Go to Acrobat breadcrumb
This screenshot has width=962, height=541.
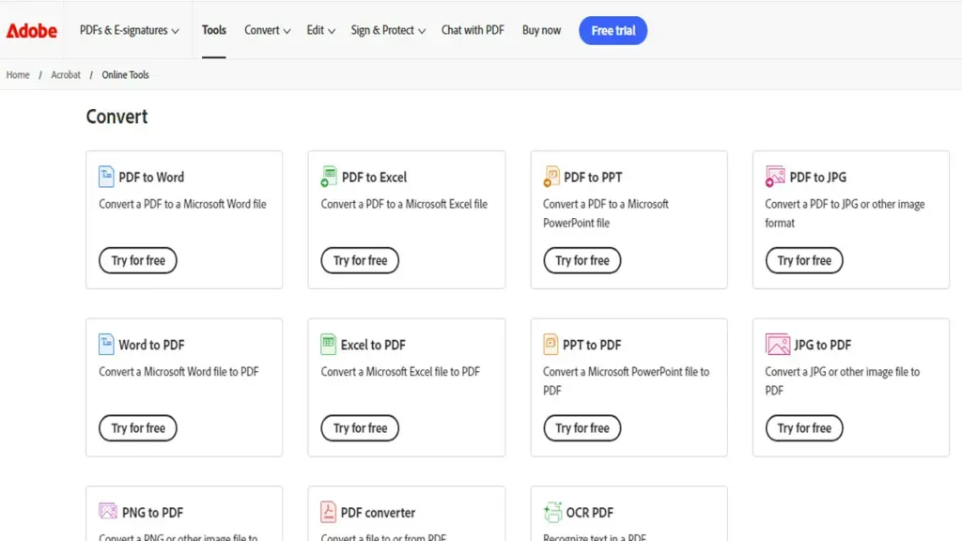click(66, 75)
